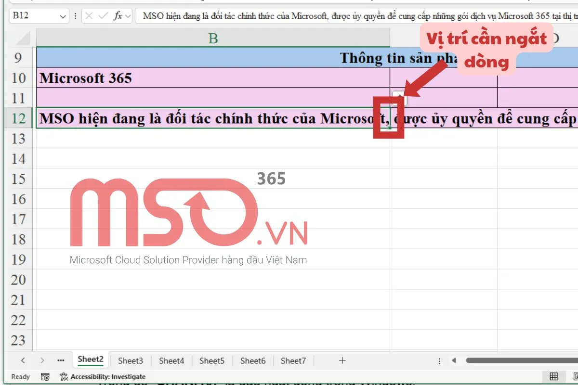Click the horizontal scrollbar left arrow
This screenshot has width=578, height=385.
454,360
